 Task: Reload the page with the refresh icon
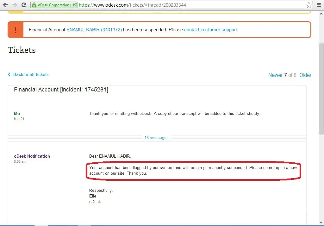(x=24, y=5)
